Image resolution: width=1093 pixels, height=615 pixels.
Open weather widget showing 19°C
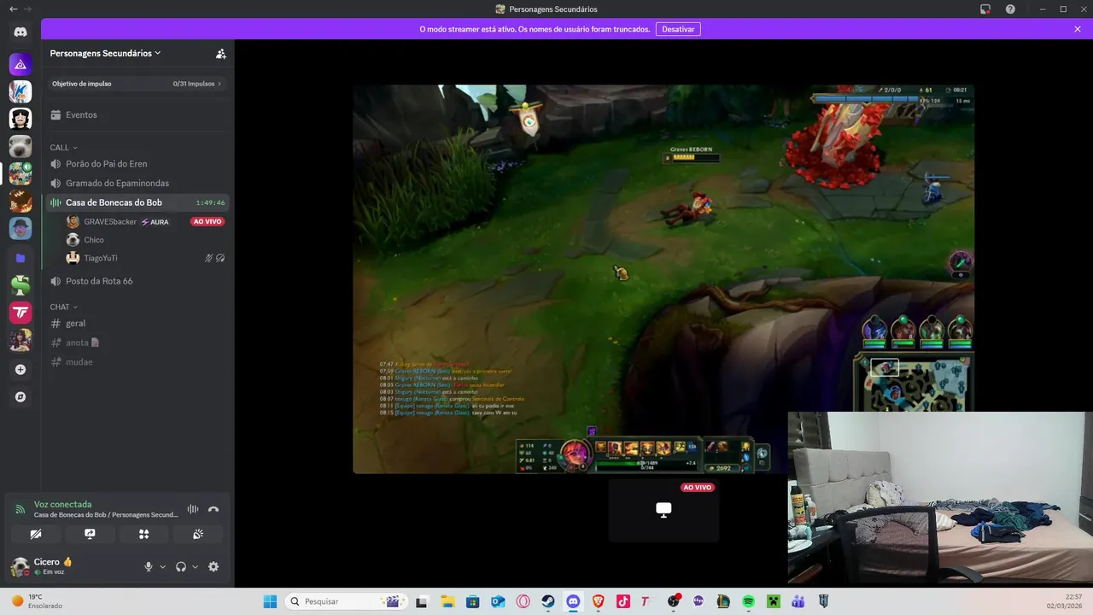point(36,601)
